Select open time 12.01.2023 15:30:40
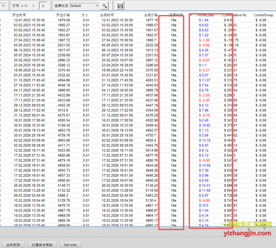The height and width of the screenshot is (248, 276). [29, 20]
